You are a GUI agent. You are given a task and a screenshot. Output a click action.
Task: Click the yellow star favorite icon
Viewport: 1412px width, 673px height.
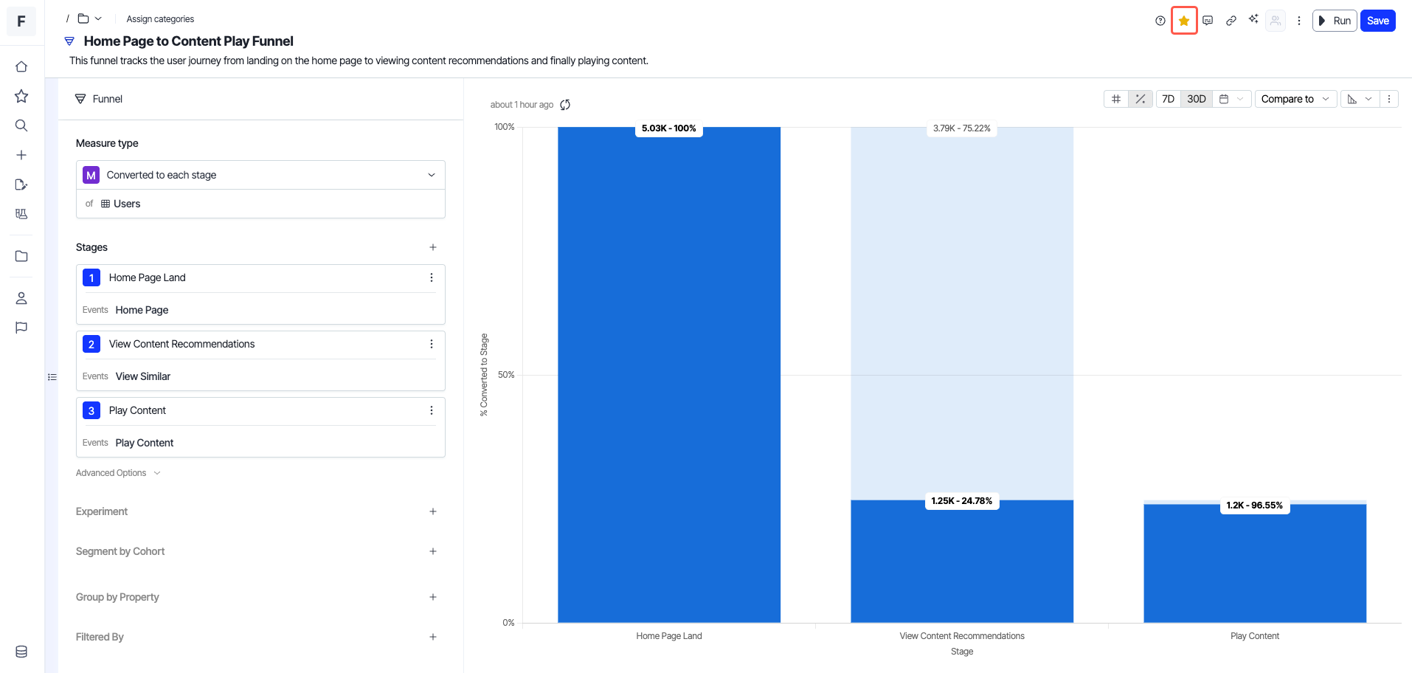[1183, 21]
